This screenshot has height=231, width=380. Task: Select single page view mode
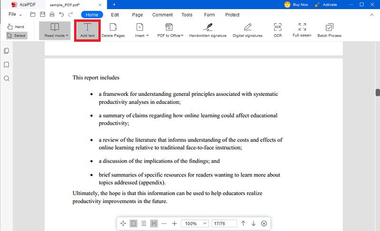[133, 223]
